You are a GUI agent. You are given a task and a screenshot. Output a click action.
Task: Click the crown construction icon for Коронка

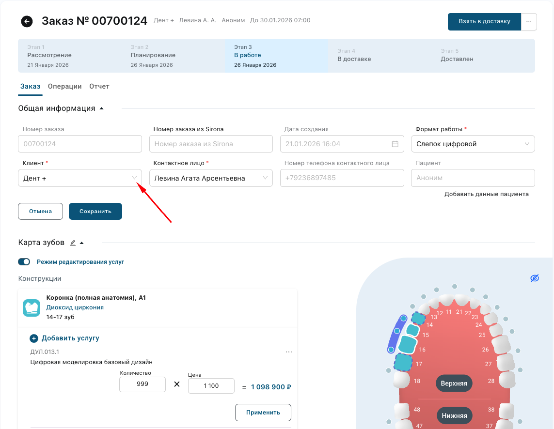[32, 308]
